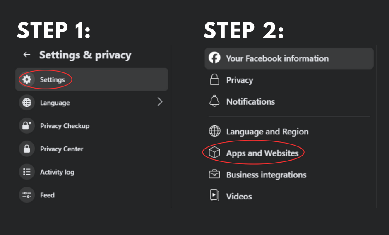Image resolution: width=389 pixels, height=235 pixels.
Task: Click the Videos play icon
Action: (214, 196)
